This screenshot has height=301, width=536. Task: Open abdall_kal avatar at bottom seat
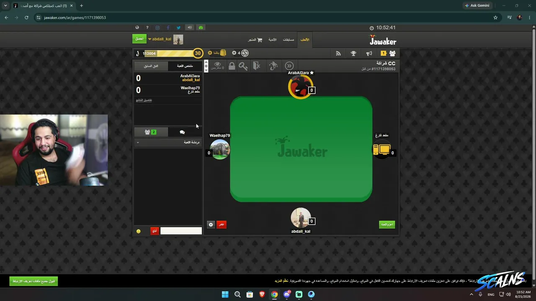tap(301, 218)
